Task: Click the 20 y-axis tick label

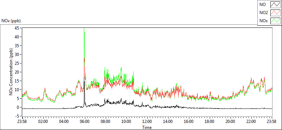Action: tap(17, 72)
